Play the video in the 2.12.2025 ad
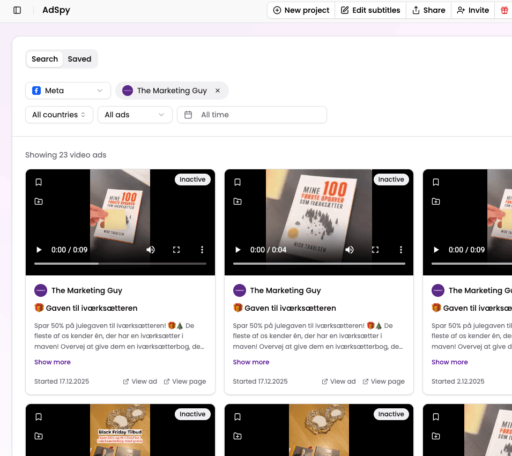This screenshot has height=456, width=512. (436, 250)
